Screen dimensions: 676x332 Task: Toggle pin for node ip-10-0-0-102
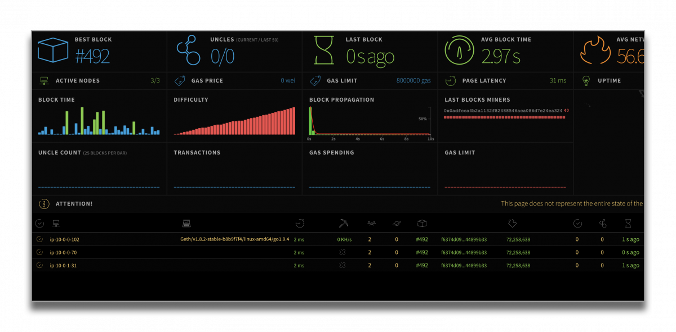39,239
